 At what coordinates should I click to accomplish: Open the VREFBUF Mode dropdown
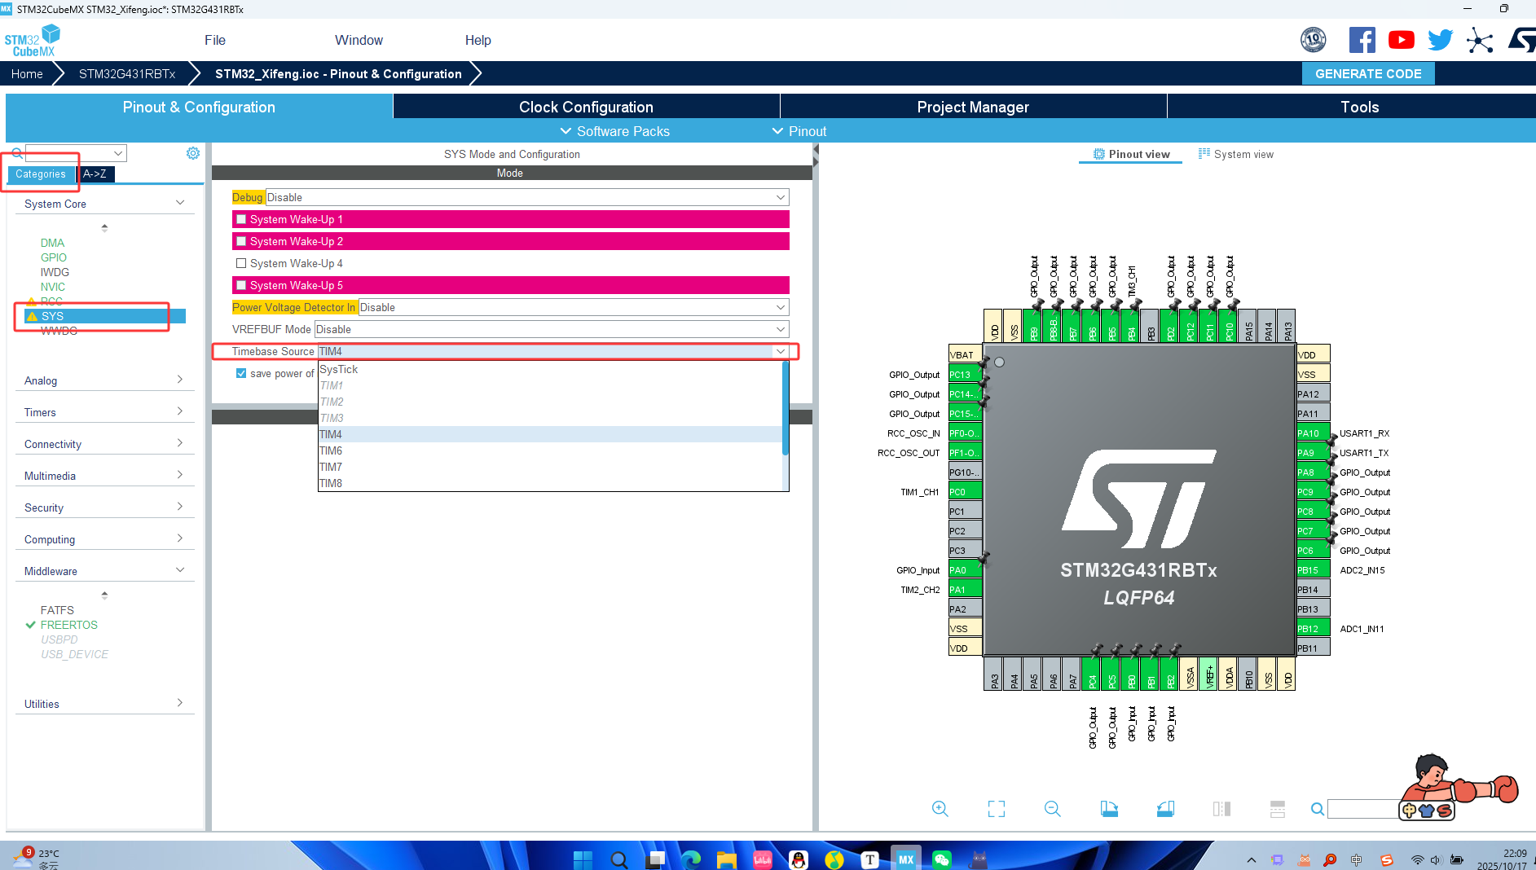552,329
